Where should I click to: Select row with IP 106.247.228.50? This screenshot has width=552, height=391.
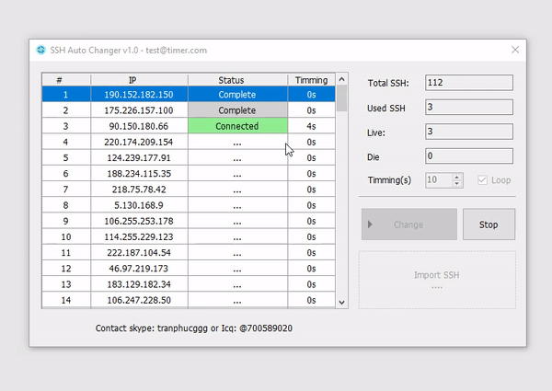pos(189,300)
